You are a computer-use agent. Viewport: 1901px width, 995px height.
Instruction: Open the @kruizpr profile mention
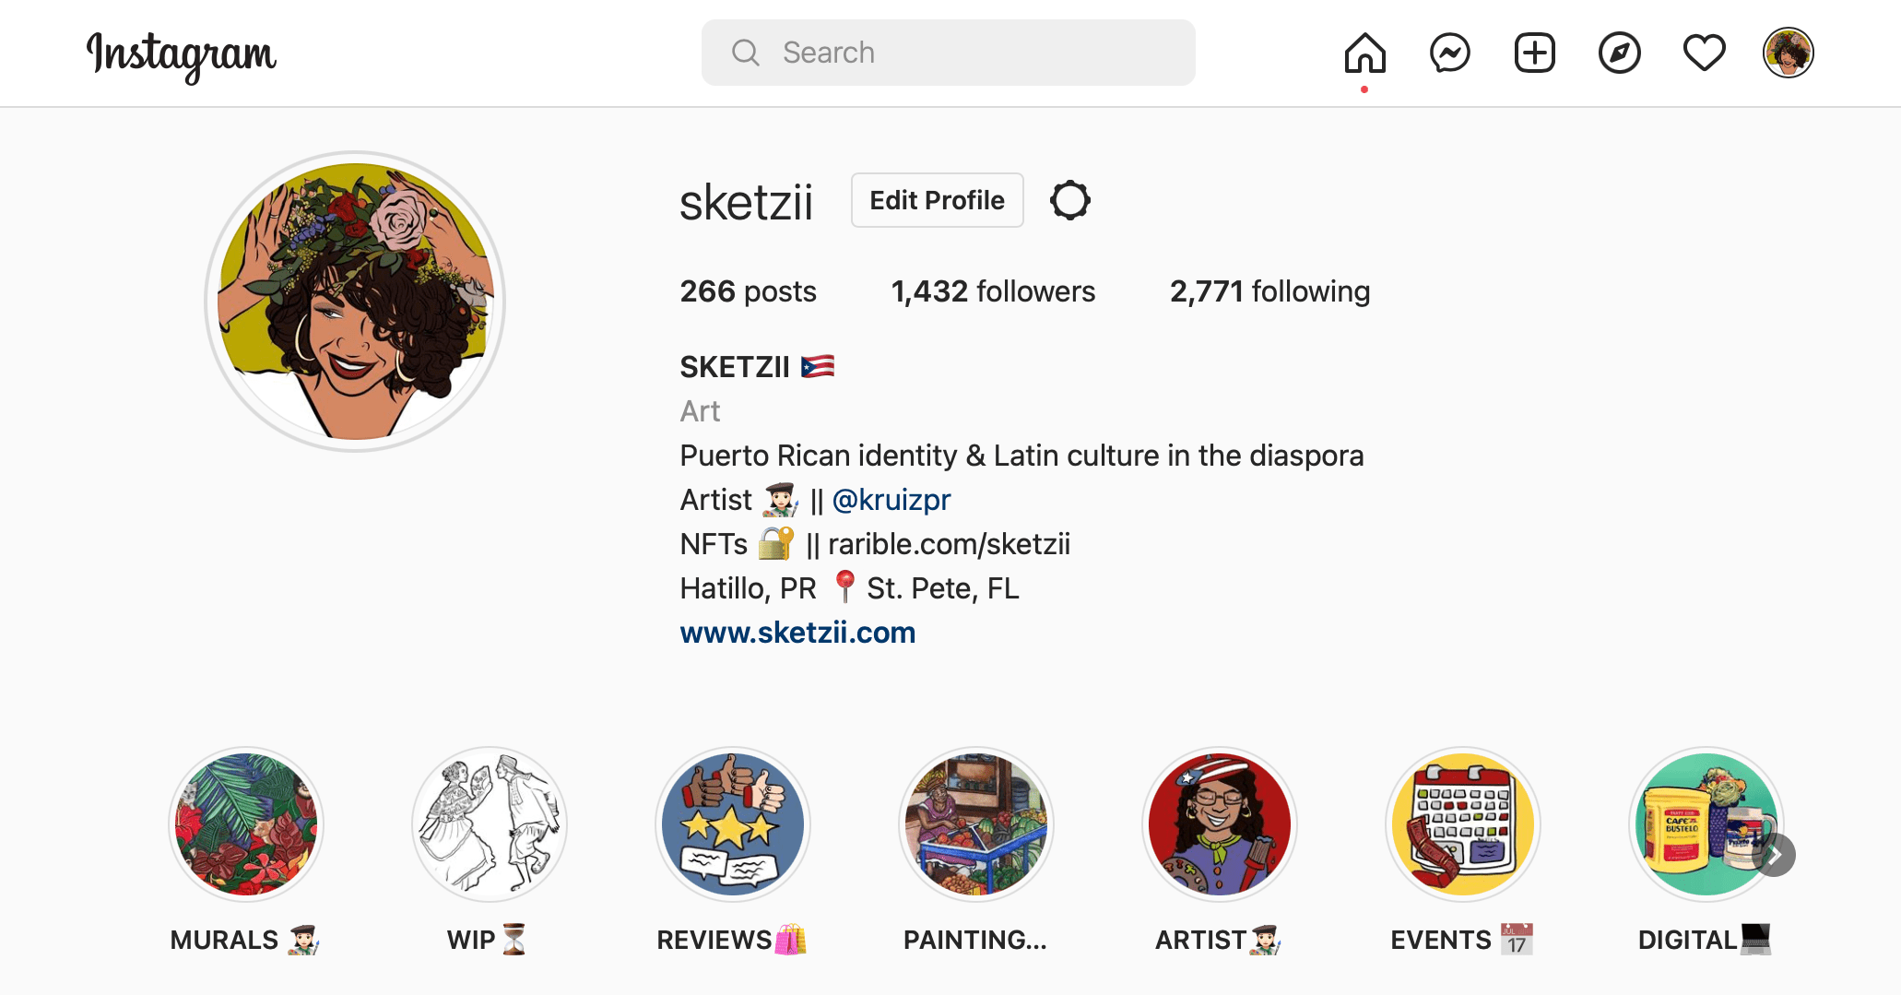pos(891,500)
